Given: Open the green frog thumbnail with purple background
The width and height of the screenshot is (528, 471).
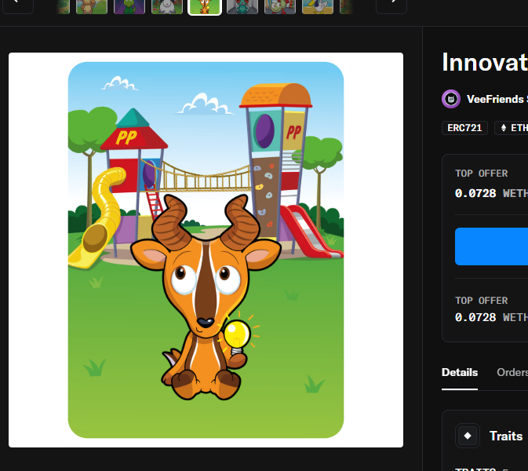Looking at the screenshot, I should pyautogui.click(x=129, y=6).
